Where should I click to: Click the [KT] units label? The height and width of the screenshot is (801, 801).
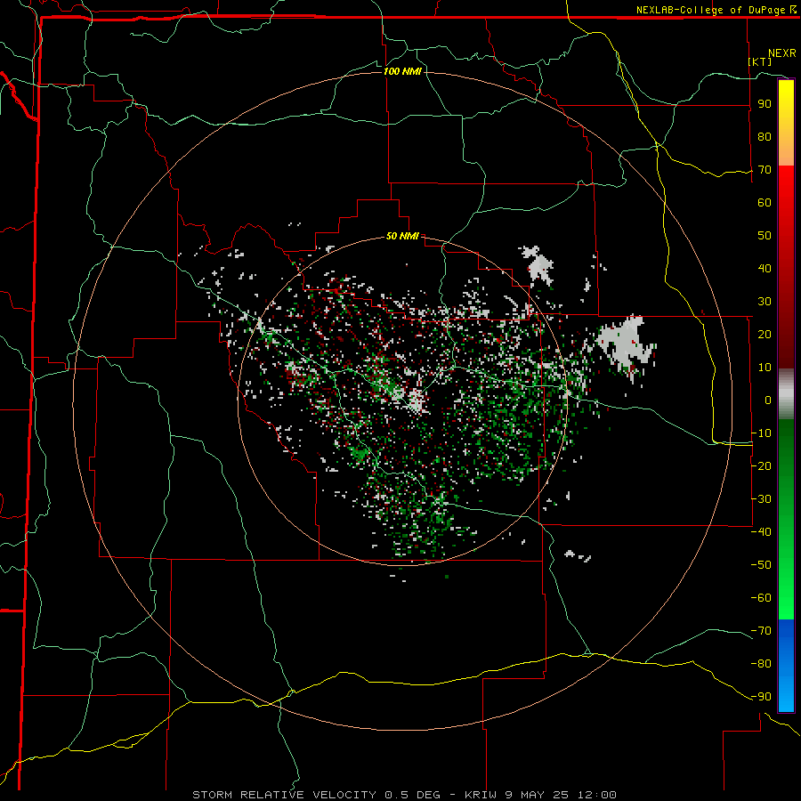pyautogui.click(x=760, y=61)
